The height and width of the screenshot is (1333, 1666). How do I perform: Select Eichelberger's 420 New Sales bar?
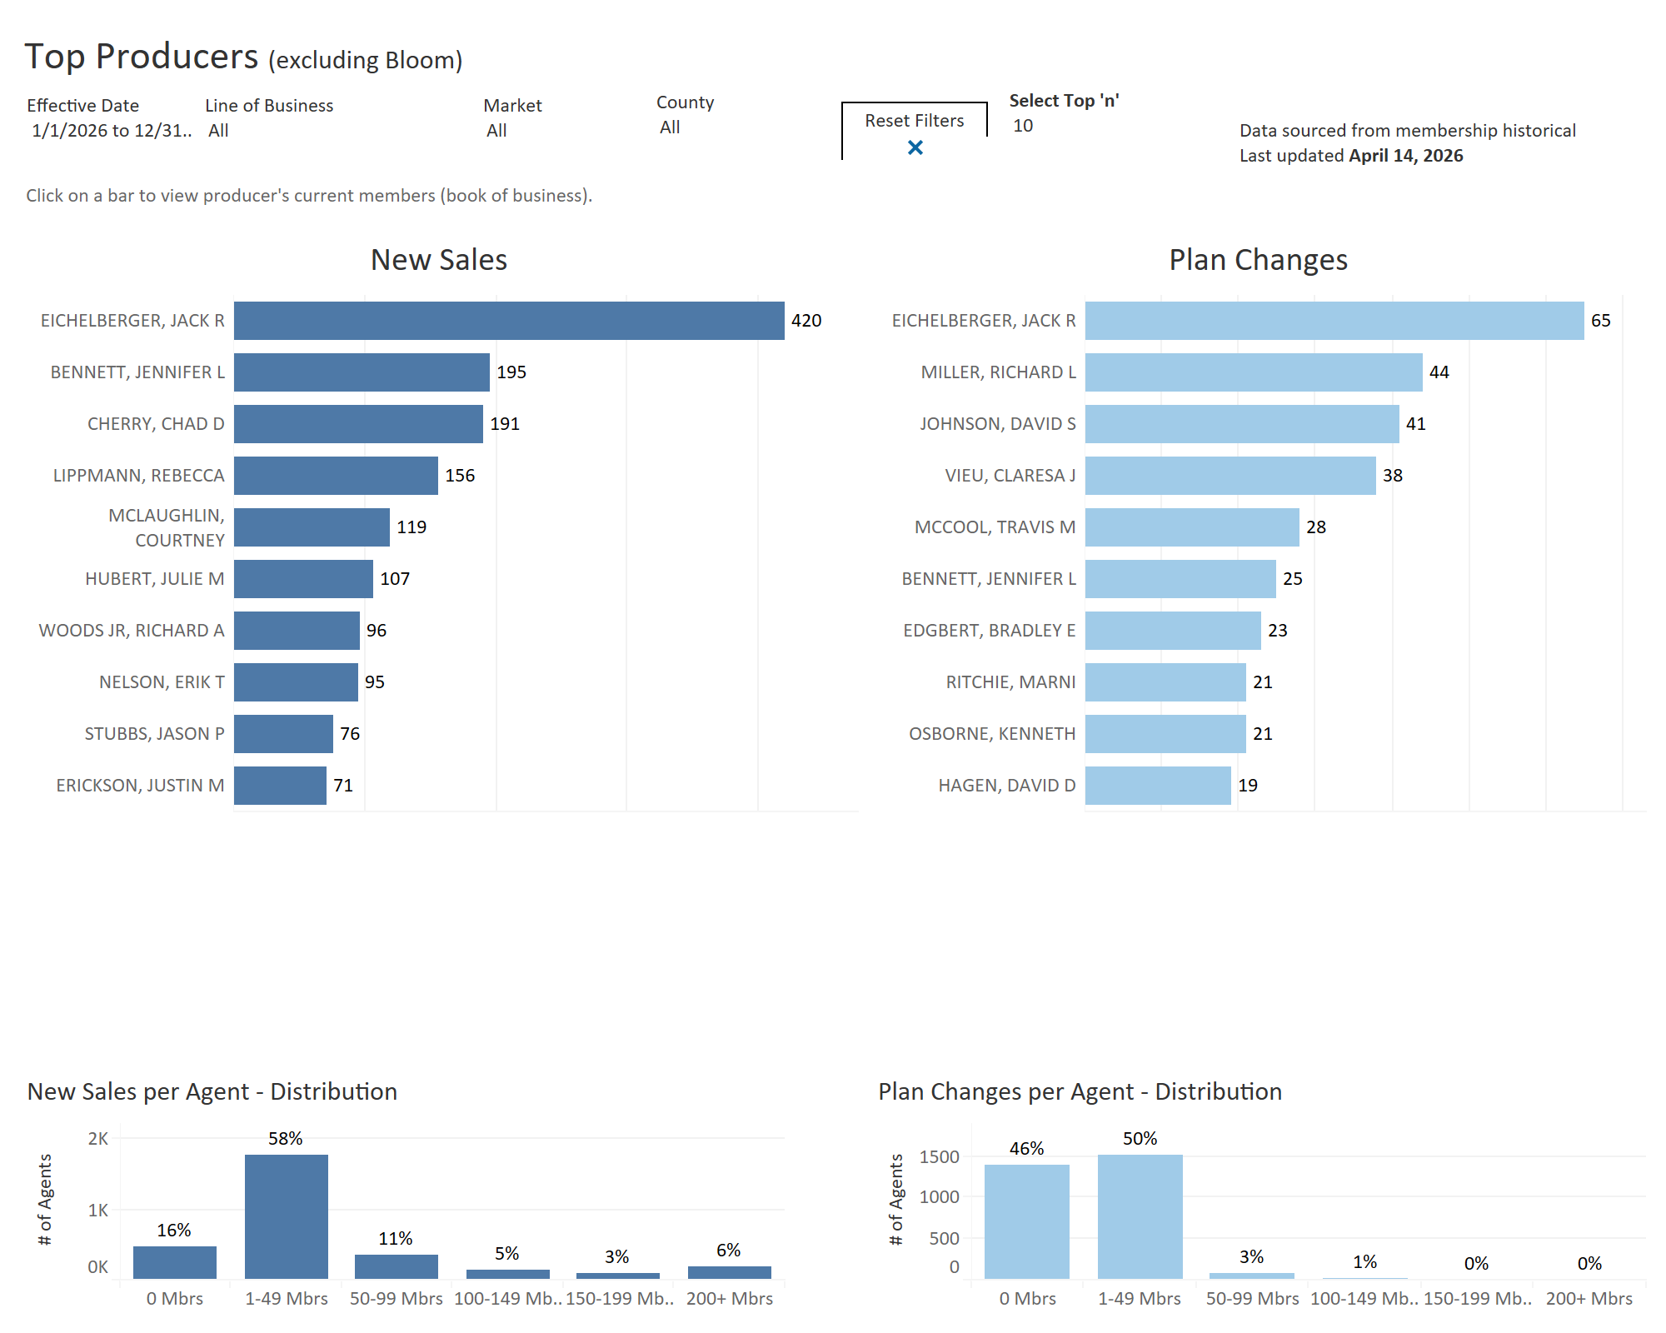(508, 321)
